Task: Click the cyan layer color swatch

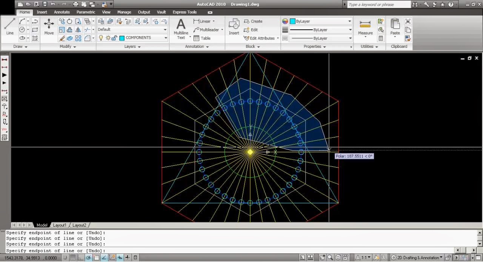Action: pyautogui.click(x=121, y=38)
